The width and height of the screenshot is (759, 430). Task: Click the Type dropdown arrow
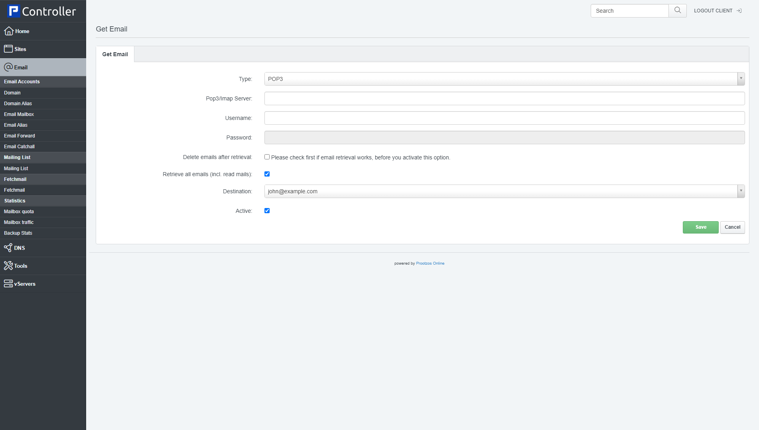tap(741, 79)
